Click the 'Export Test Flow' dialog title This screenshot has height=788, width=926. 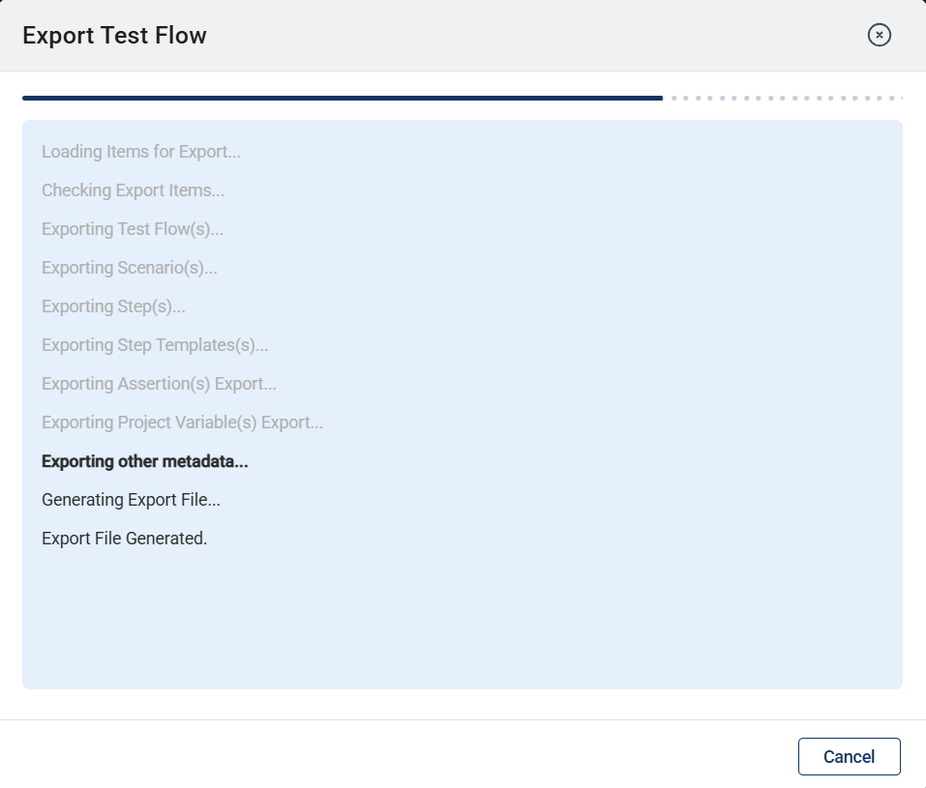[x=114, y=36]
